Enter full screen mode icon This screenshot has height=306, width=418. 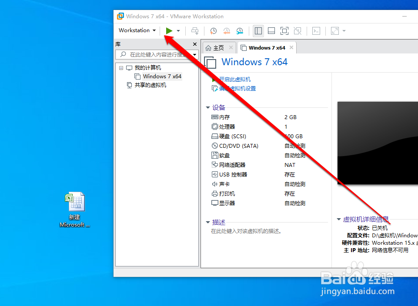pos(284,31)
